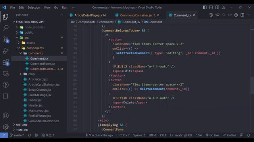Open MainLayout.jsx file
Image resolution: width=254 pixels, height=142 pixels.
[x=39, y=110]
